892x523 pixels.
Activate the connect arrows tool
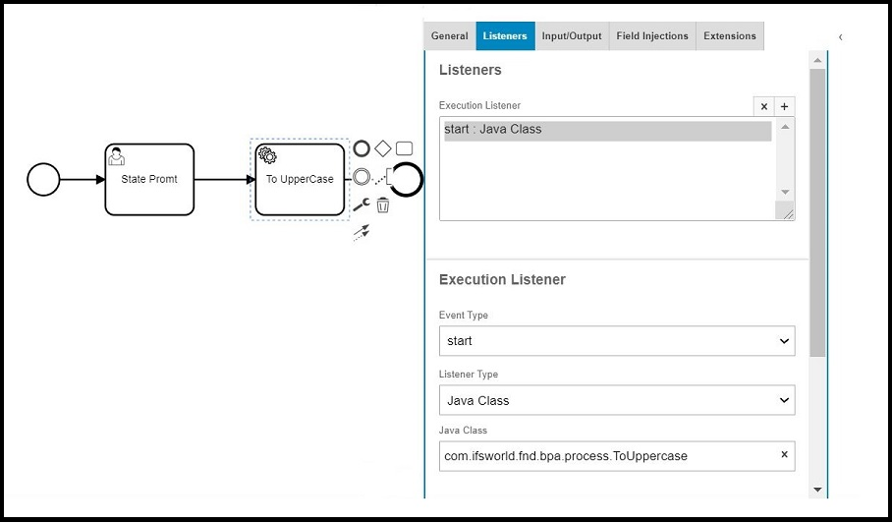(x=362, y=232)
